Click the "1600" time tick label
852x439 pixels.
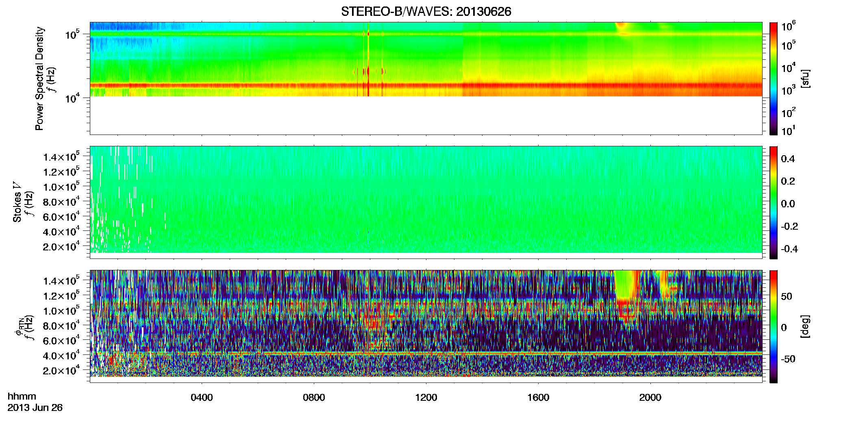pyautogui.click(x=538, y=397)
